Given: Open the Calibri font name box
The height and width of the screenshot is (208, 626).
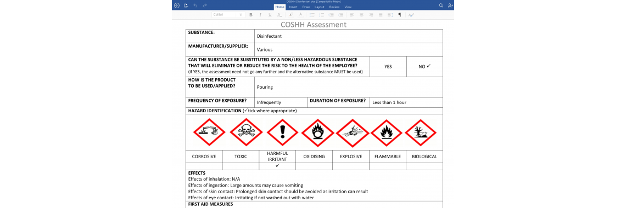Looking at the screenshot, I should [x=223, y=15].
